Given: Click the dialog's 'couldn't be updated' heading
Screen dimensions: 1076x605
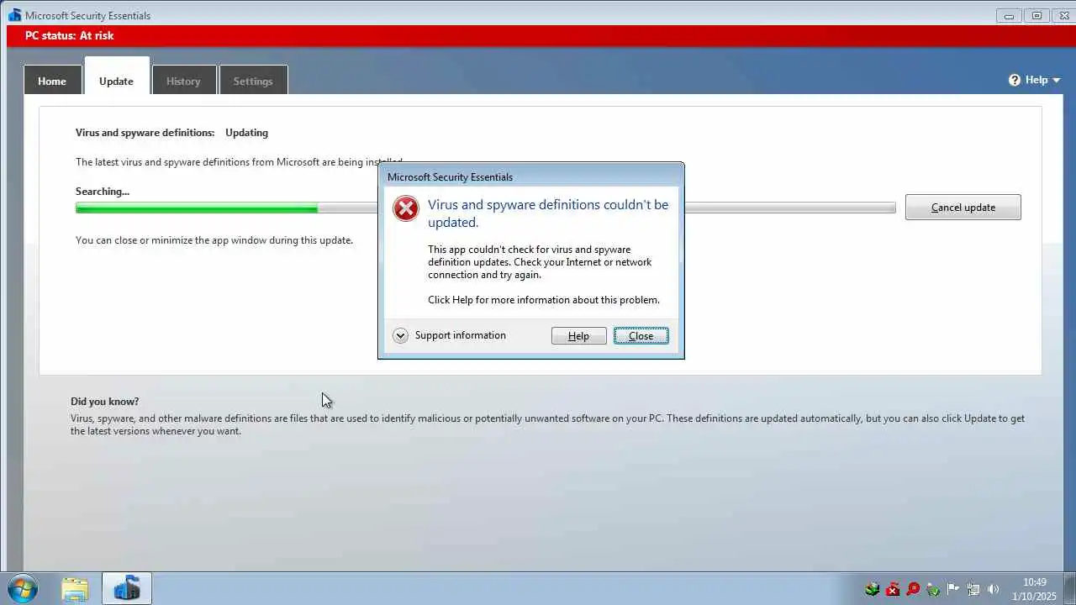Looking at the screenshot, I should 548,213.
